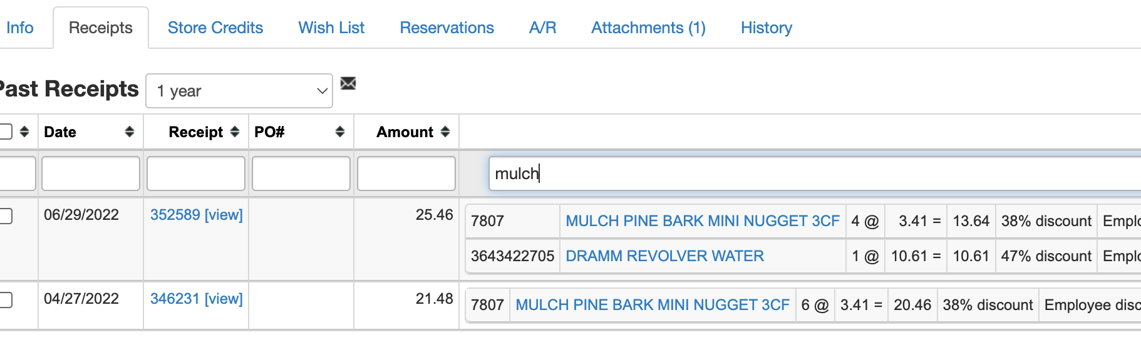
Task: View the History tab
Action: coord(766,28)
